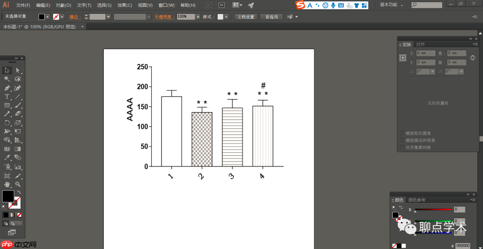483x249 pixels.
Task: Click the constrain width and height link icon
Action: point(473,57)
